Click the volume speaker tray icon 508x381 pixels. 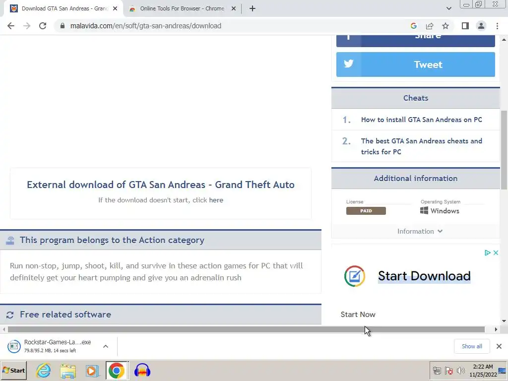tap(460, 371)
